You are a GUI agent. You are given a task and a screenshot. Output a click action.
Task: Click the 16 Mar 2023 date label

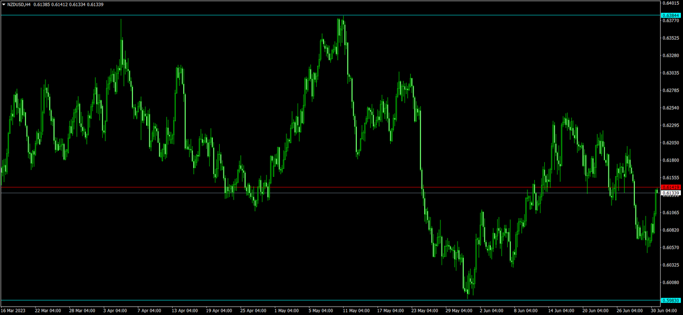[x=13, y=311]
